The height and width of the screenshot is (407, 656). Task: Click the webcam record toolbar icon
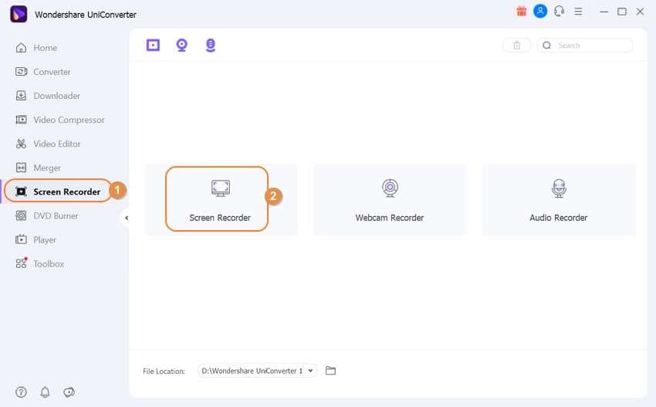[x=181, y=45]
